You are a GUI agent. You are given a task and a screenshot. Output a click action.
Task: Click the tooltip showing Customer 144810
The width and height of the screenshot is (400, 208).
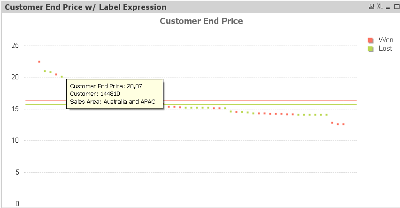[x=115, y=94]
